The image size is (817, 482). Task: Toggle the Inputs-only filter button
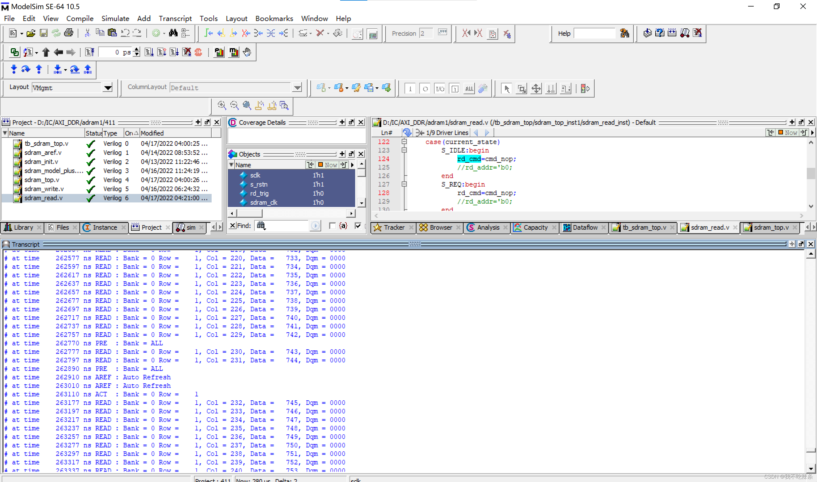tap(410, 88)
